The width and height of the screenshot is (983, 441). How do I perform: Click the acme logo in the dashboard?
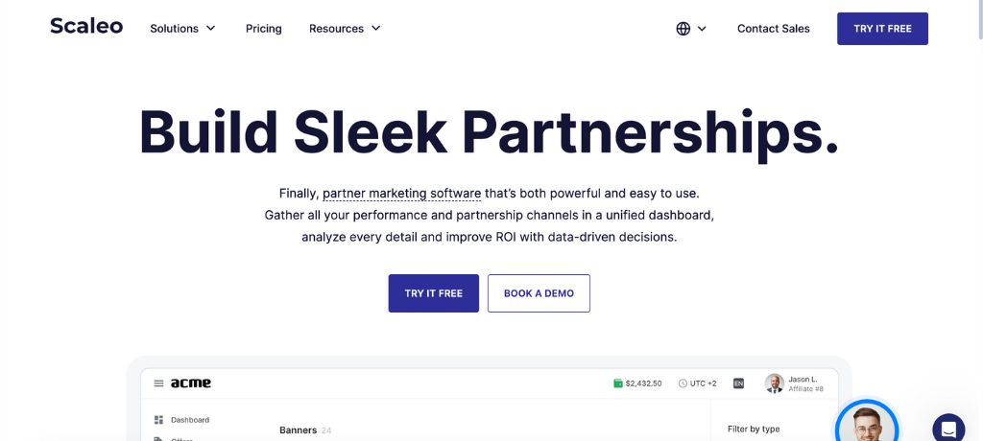tap(191, 383)
